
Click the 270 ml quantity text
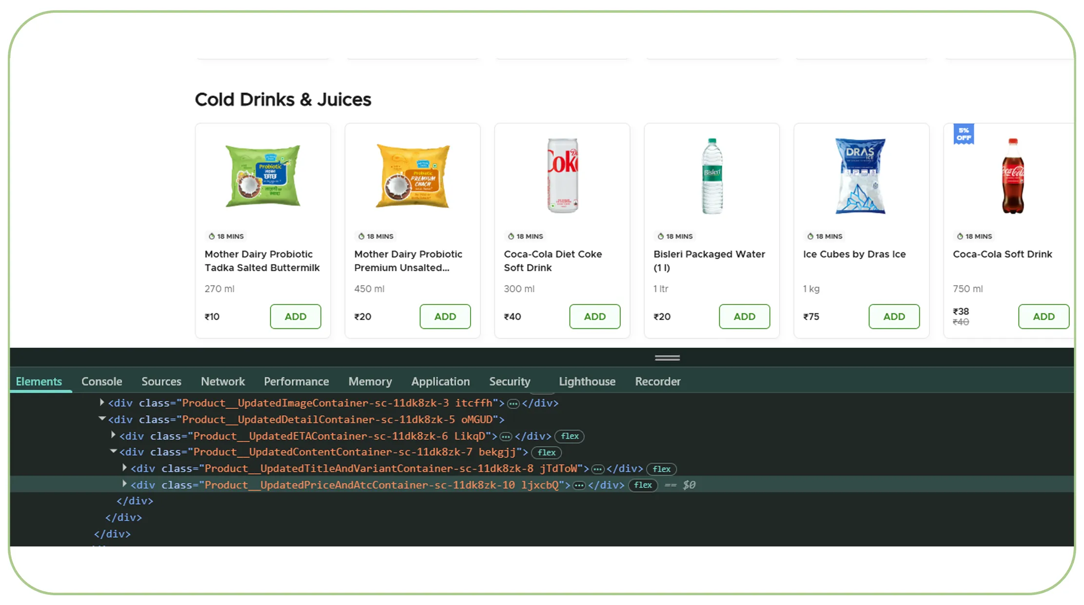219,289
